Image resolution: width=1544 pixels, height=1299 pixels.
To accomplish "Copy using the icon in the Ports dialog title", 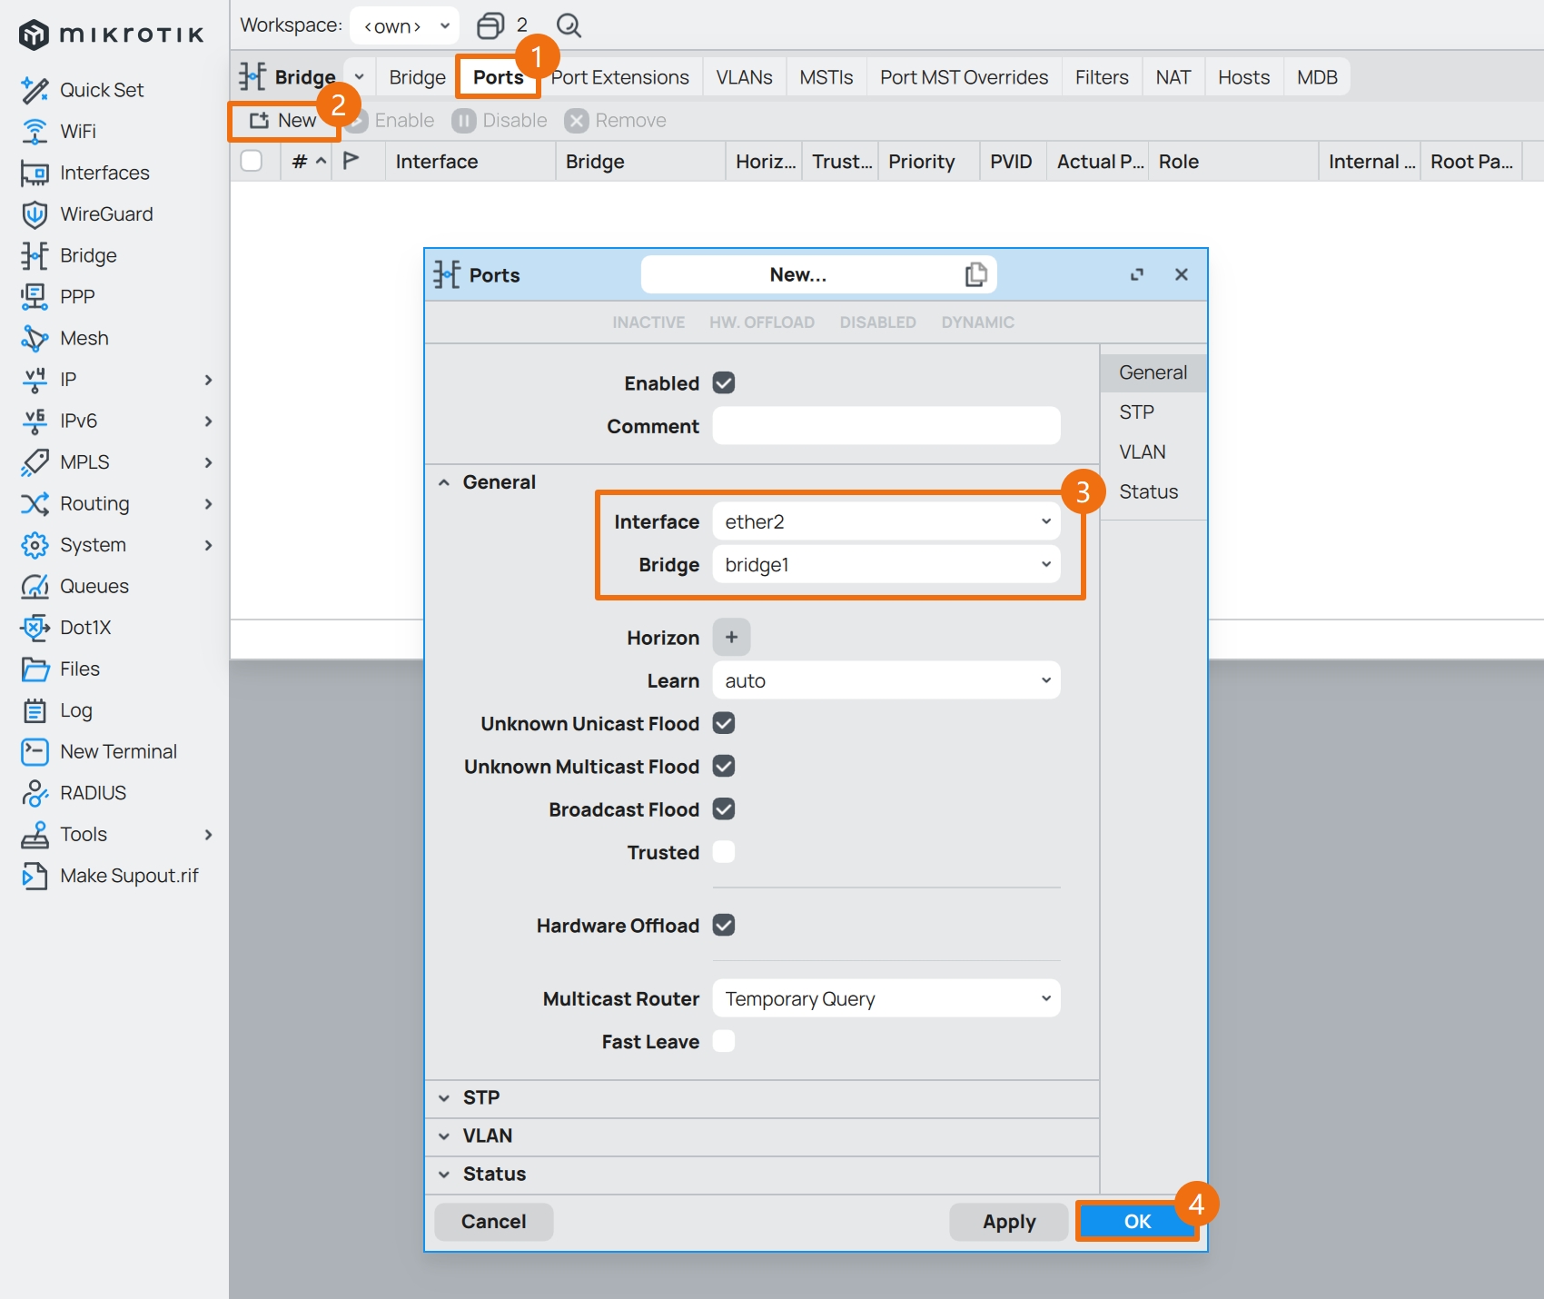I will [x=975, y=274].
